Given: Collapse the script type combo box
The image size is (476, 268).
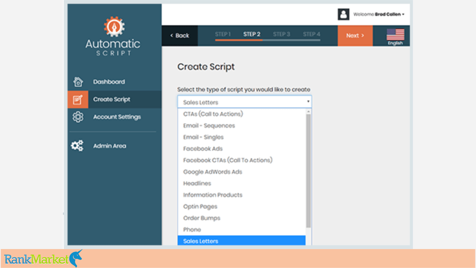Looking at the screenshot, I should pyautogui.click(x=245, y=102).
